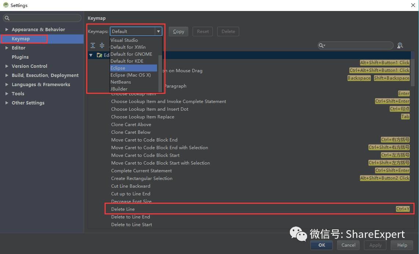The width and height of the screenshot is (419, 254).
Task: Select Clone Caret Above action
Action: coord(131,124)
